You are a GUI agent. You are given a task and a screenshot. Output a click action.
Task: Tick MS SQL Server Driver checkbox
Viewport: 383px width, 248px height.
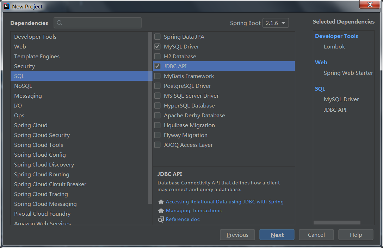point(157,96)
